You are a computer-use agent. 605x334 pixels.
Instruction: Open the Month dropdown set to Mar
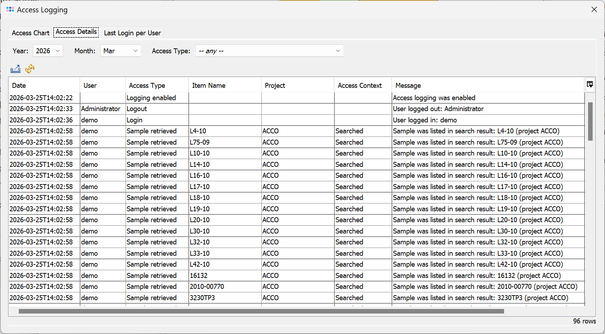pyautogui.click(x=120, y=51)
